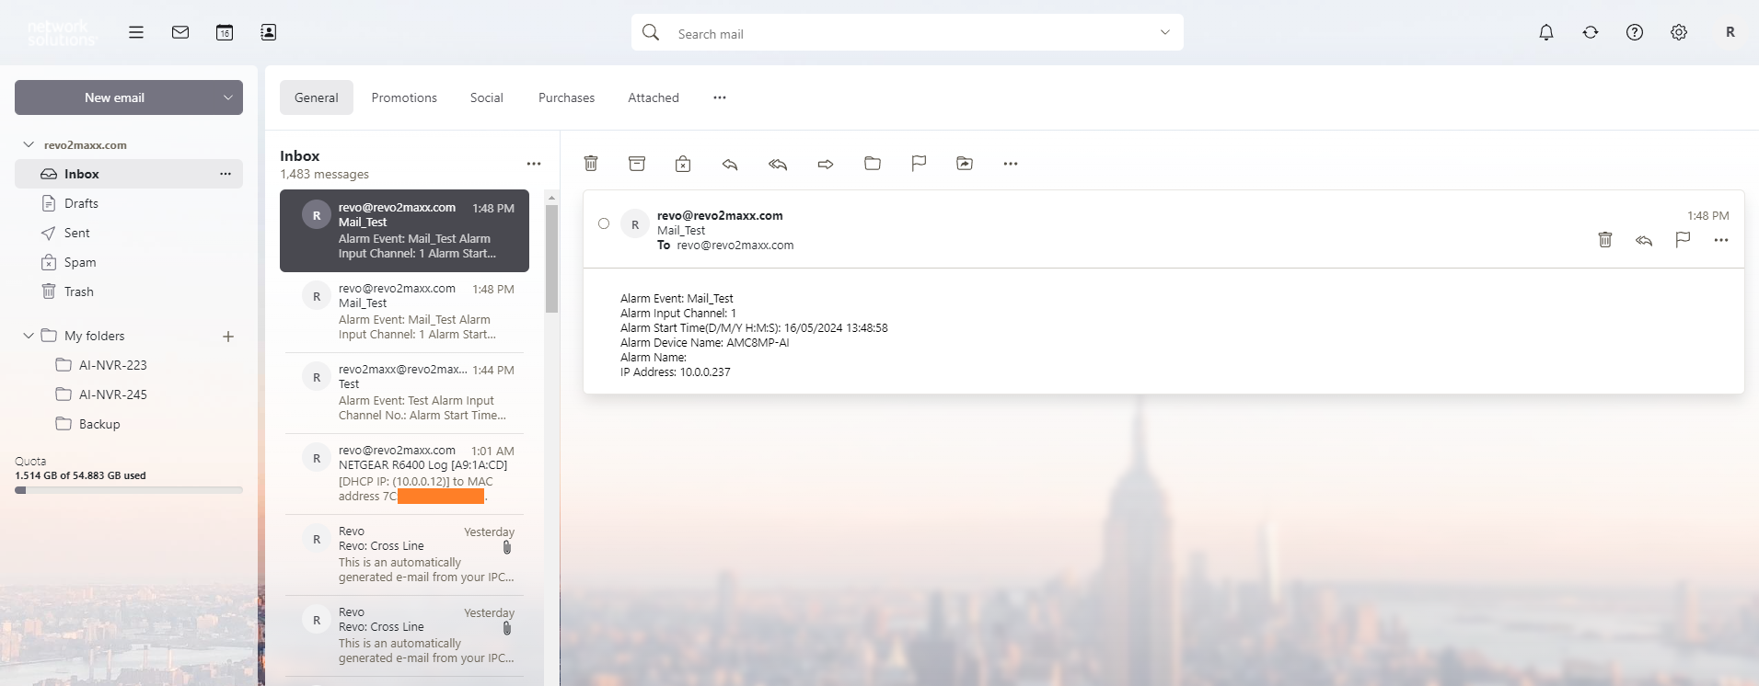Image resolution: width=1759 pixels, height=686 pixels.
Task: Open the notifications bell
Action: 1546,32
